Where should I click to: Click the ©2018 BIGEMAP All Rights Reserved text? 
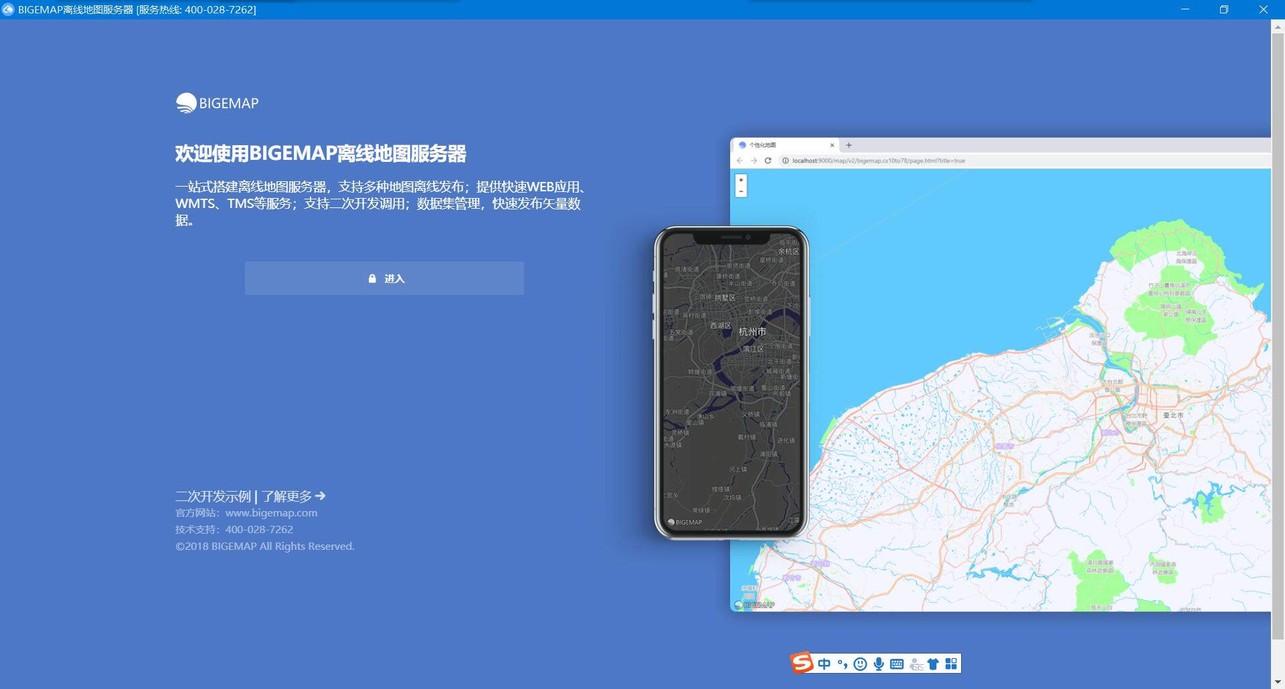(x=264, y=546)
